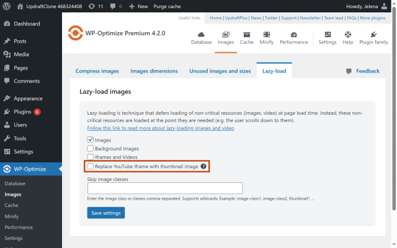
Task: Open the Unused images and sizes tab
Action: [x=220, y=71]
